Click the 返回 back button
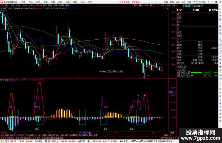This screenshot has height=143, width=222. pyautogui.click(x=174, y=5)
